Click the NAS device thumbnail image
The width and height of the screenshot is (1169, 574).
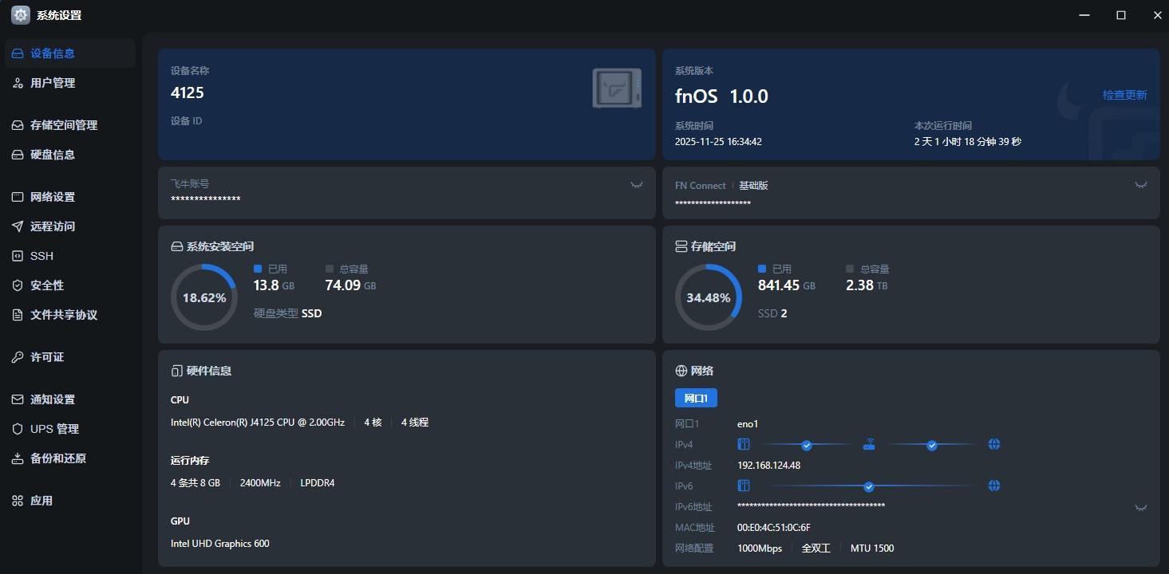point(617,88)
